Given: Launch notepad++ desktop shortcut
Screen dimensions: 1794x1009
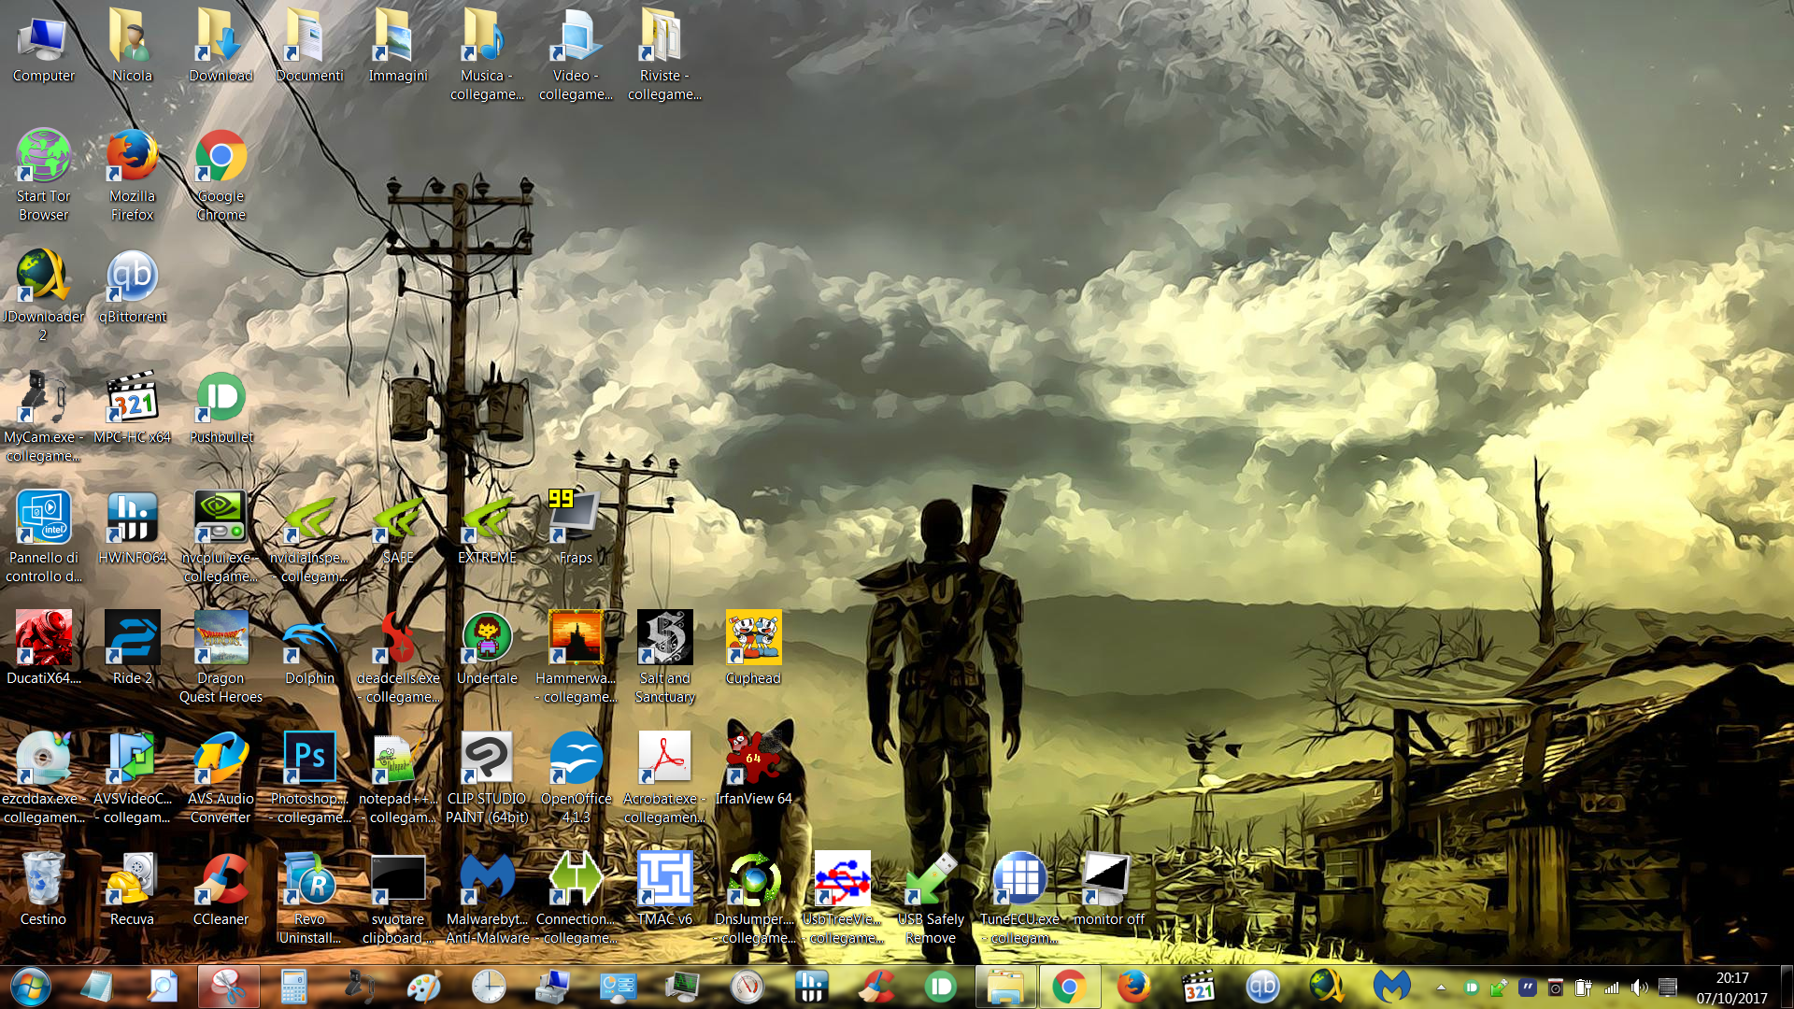Looking at the screenshot, I should pos(398,778).
